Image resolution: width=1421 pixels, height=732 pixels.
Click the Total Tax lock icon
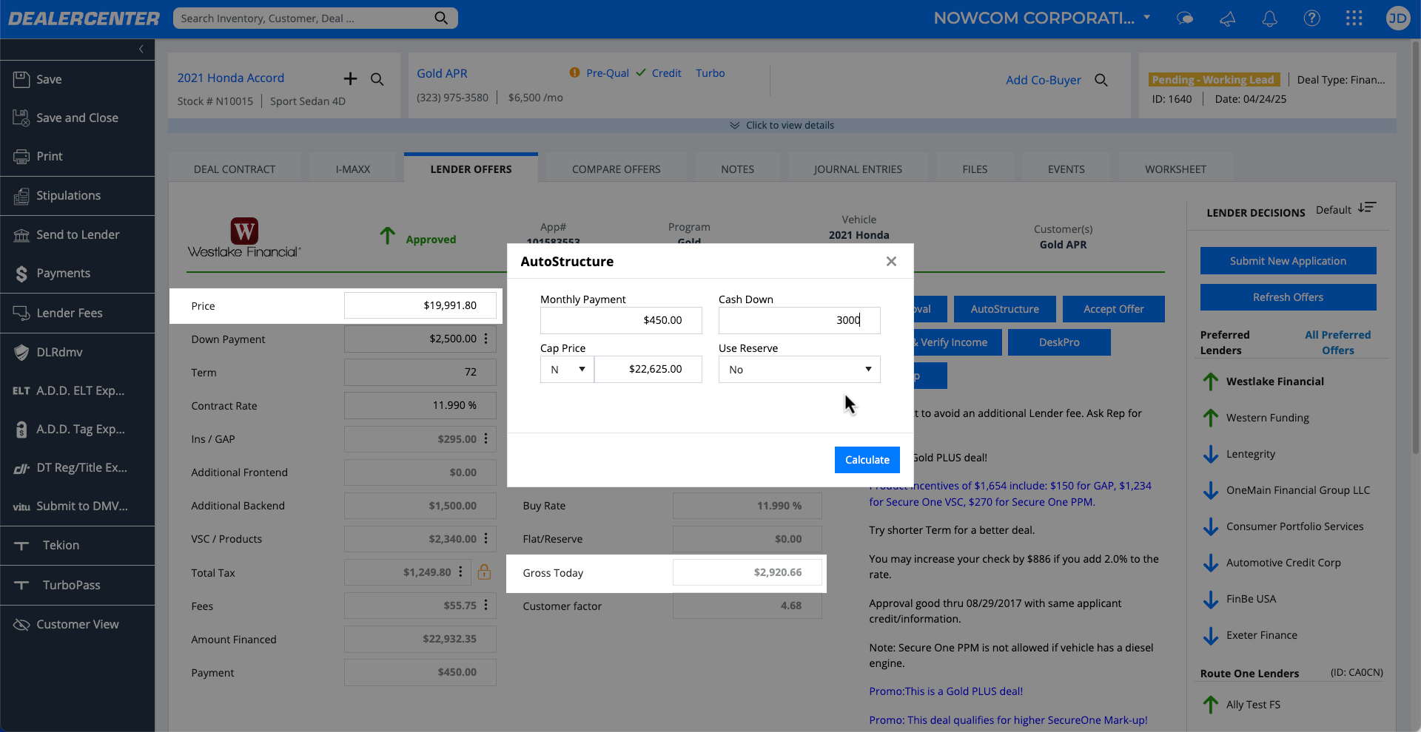tap(484, 572)
